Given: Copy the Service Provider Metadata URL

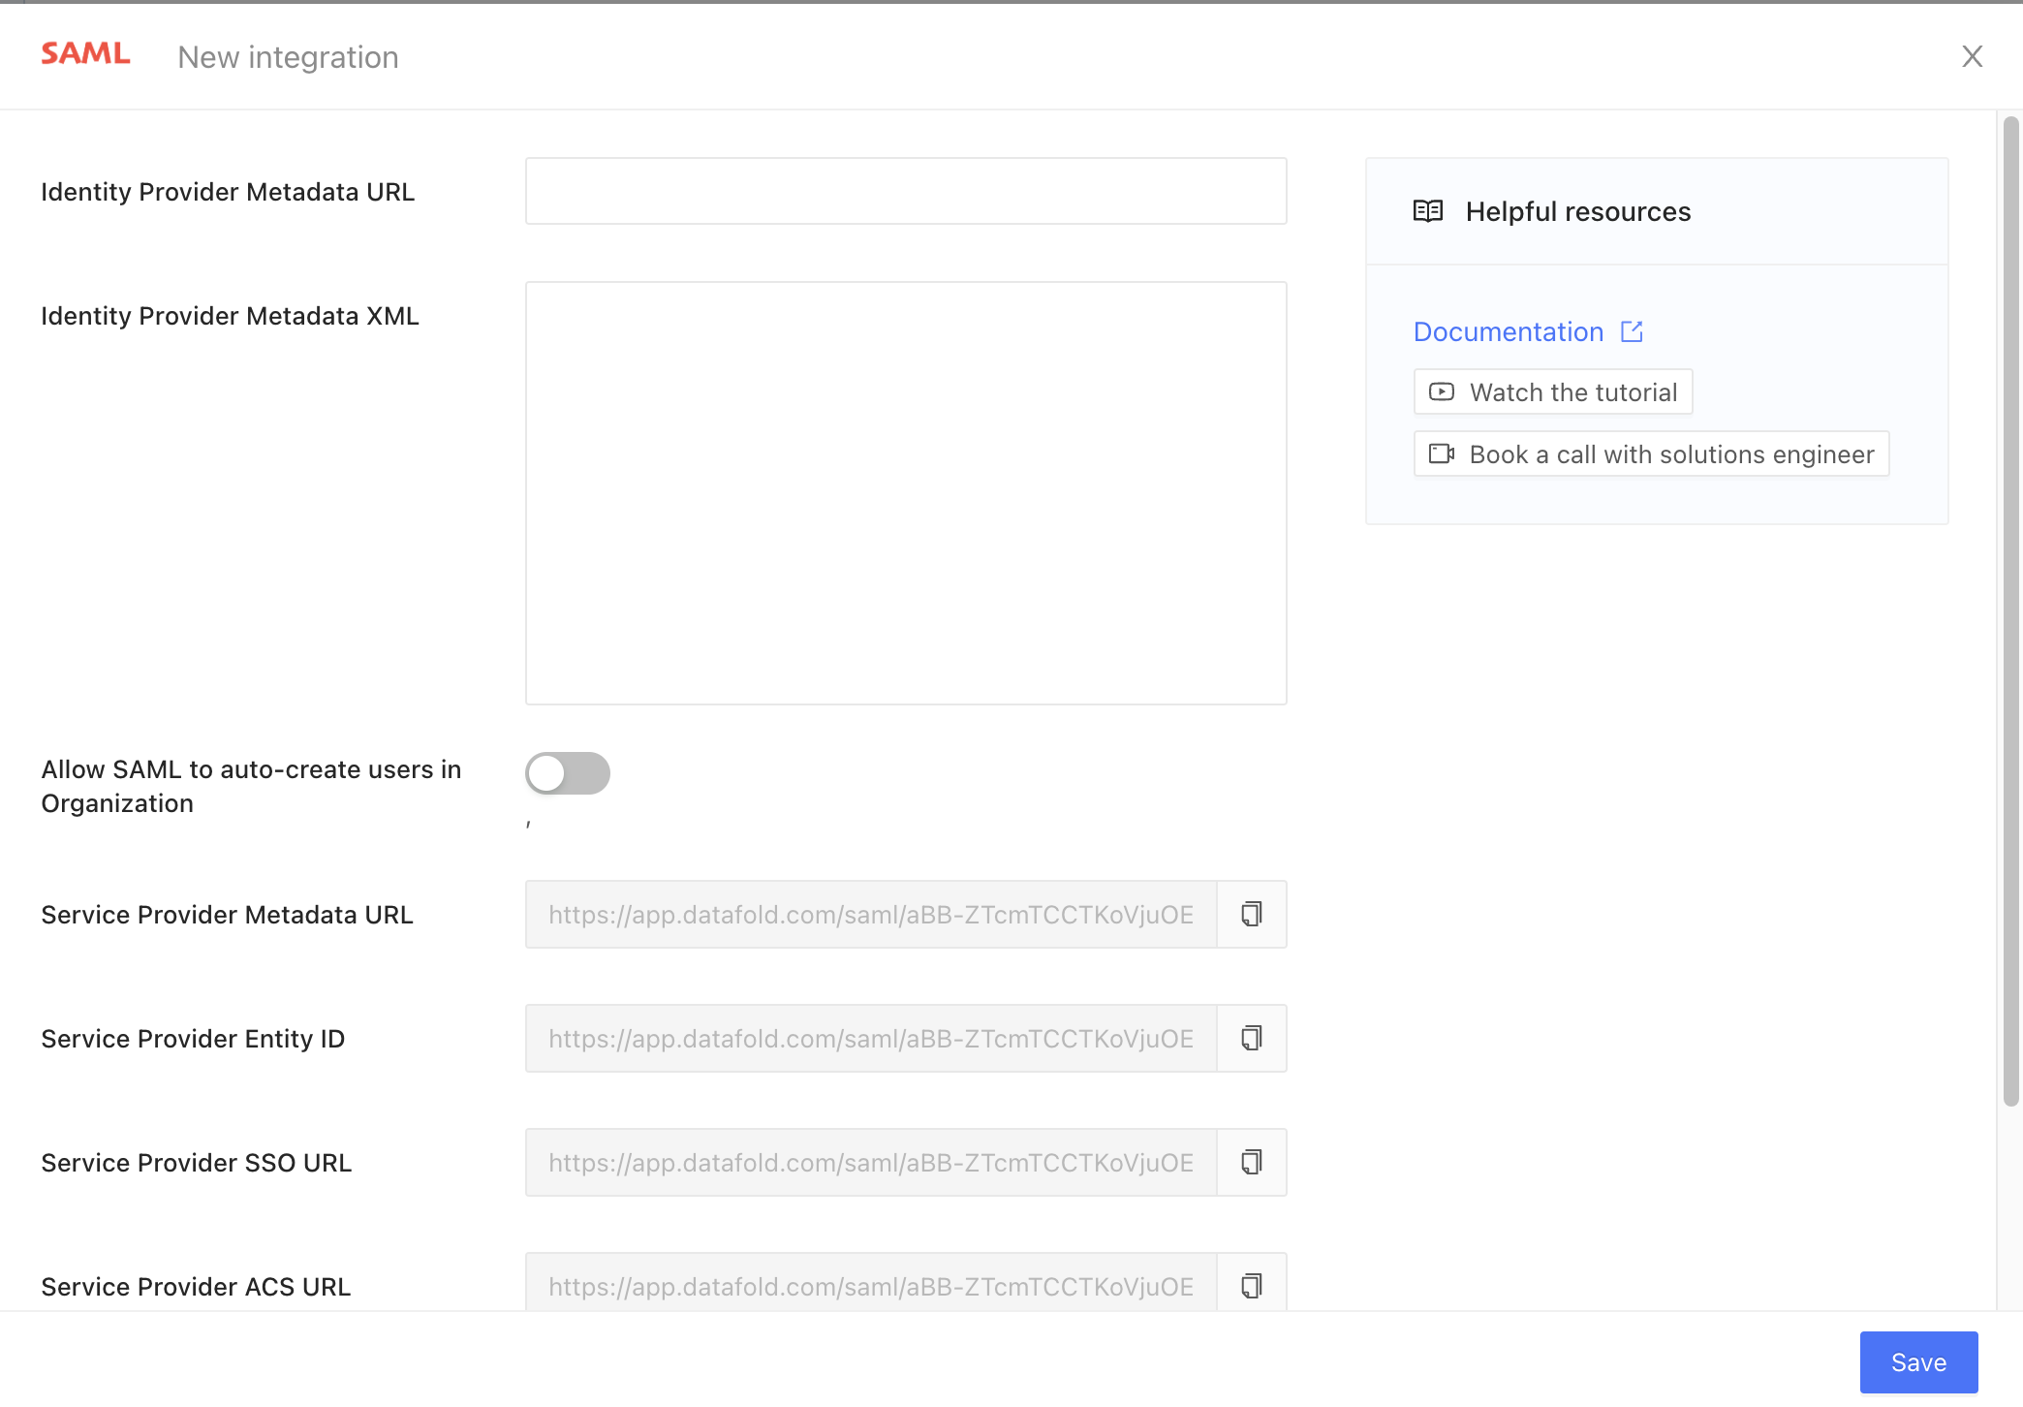Looking at the screenshot, I should (1252, 914).
